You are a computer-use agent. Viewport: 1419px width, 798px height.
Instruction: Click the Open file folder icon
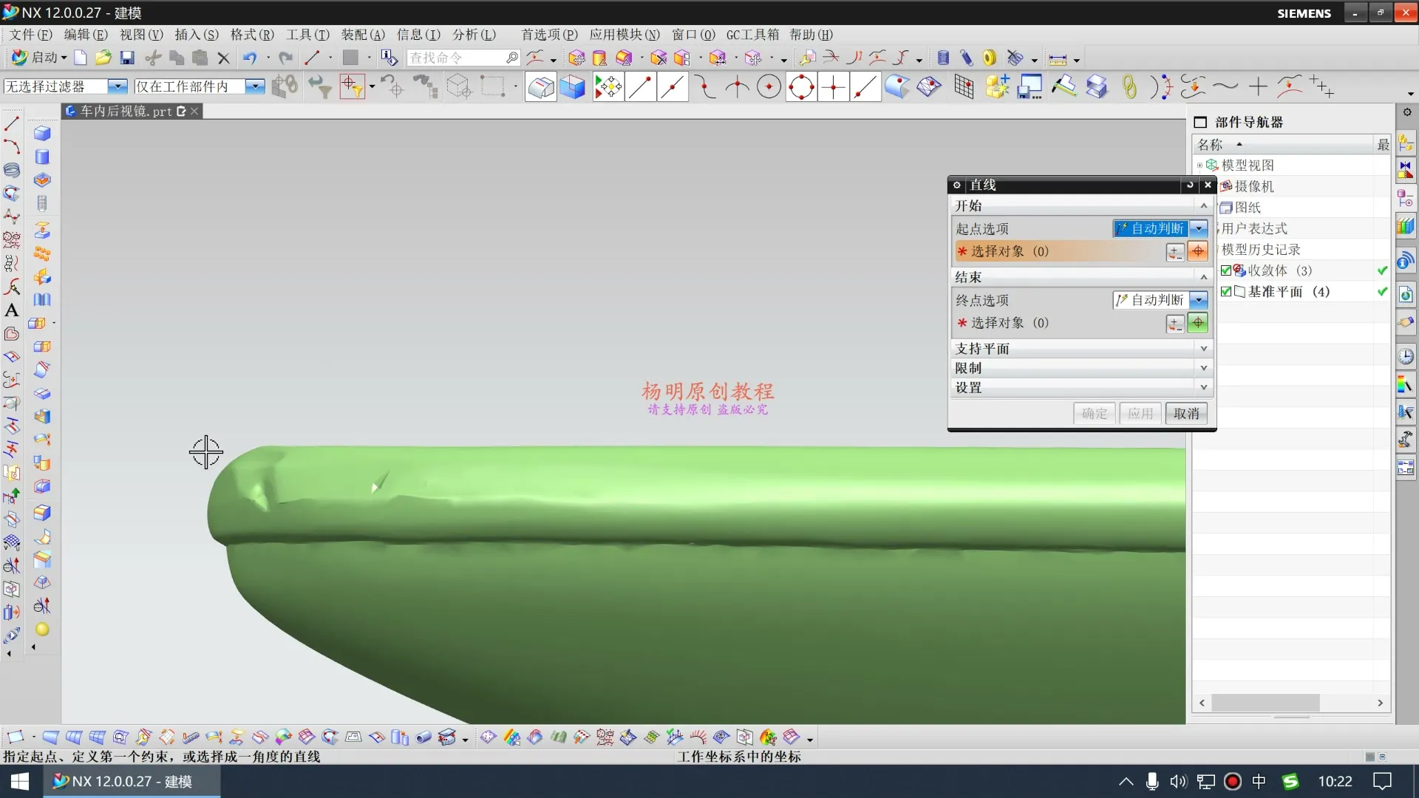coord(103,58)
